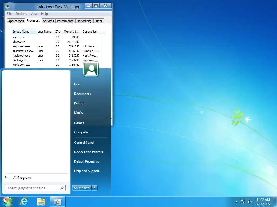This screenshot has width=277, height=207.
Task: Open Games from Start menu
Action: tap(79, 123)
